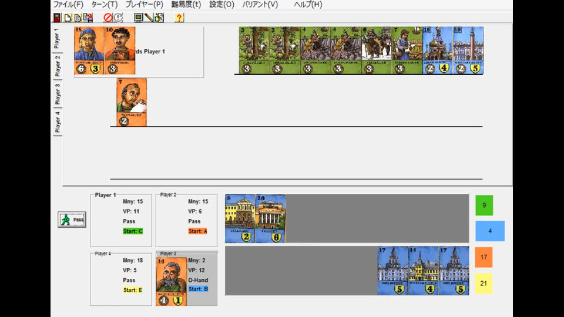Switch to the Player 1 vertical tab

tap(57, 39)
